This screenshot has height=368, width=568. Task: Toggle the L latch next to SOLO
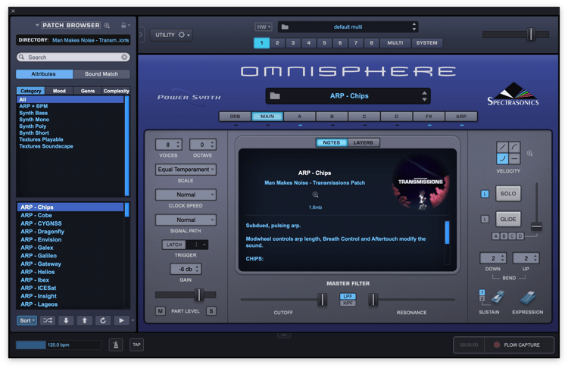(485, 194)
